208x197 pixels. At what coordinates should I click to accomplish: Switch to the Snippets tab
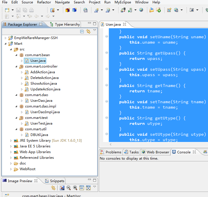[55, 181]
